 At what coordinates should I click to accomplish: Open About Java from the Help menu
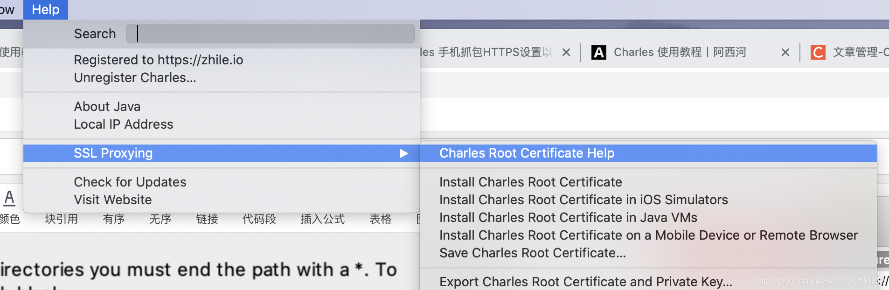(x=222, y=106)
